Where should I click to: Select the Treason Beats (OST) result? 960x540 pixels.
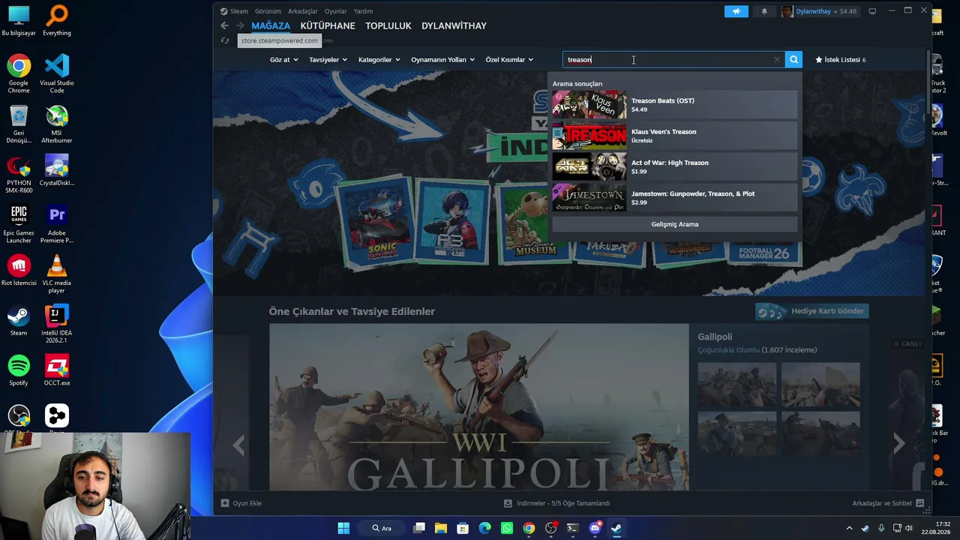(x=675, y=105)
